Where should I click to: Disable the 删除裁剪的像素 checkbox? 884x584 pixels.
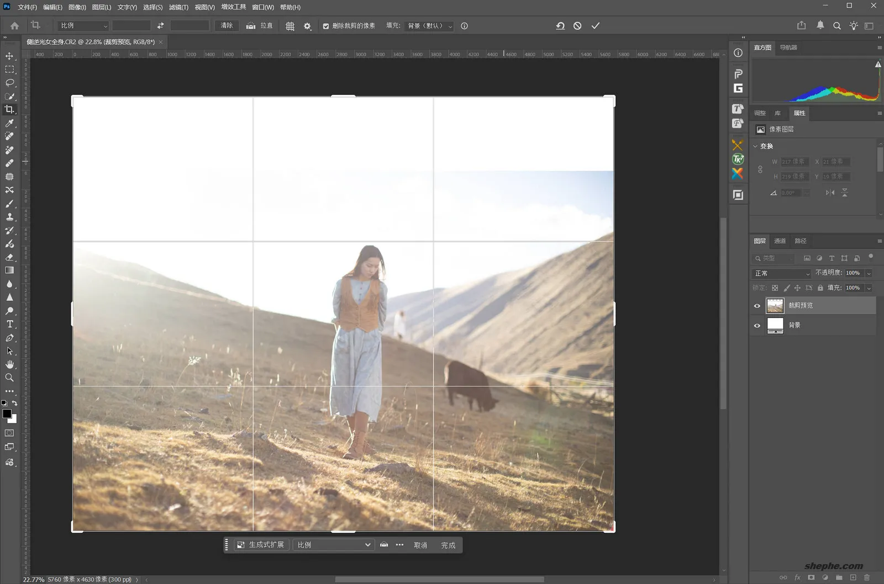[327, 25]
